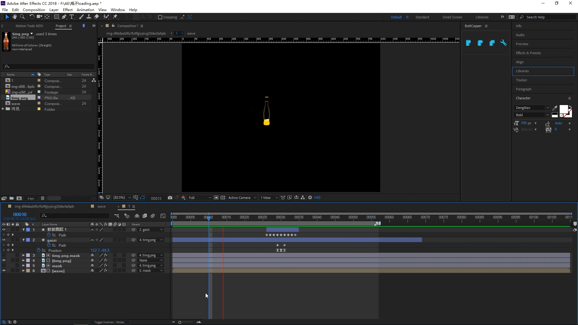Open the Full resolution dropdown
The width and height of the screenshot is (578, 325).
pyautogui.click(x=200, y=198)
